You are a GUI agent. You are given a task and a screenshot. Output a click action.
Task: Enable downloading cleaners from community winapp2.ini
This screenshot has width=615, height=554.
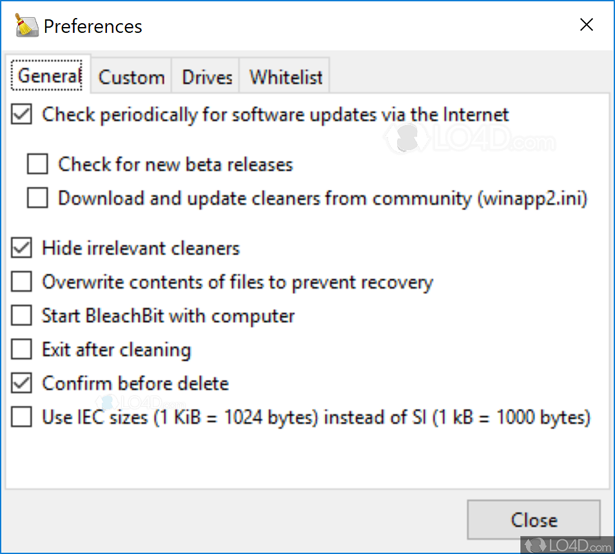(x=37, y=198)
